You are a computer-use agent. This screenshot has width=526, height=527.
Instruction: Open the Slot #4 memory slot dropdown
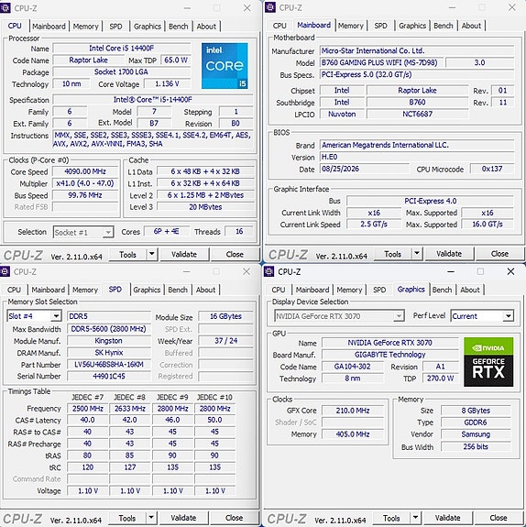[x=56, y=316]
